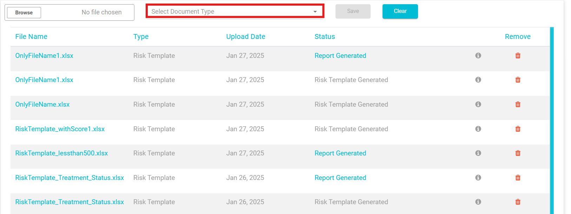
Task: Click Report Generated status for RiskTemplate_Treatment_Status.xlsx
Action: coord(340,178)
